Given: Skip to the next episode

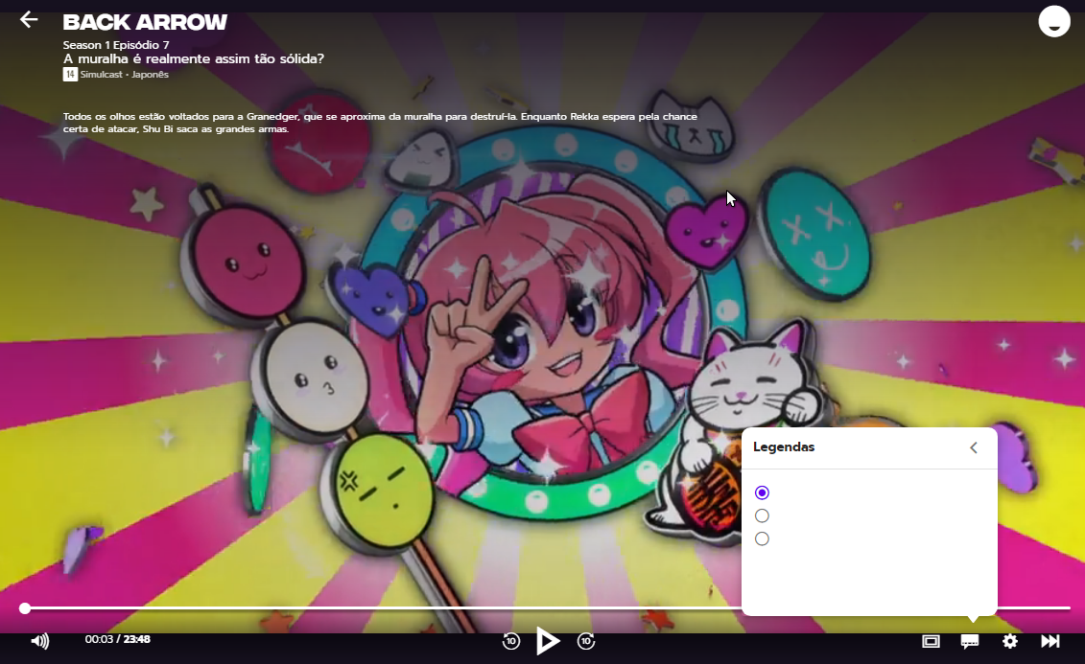Looking at the screenshot, I should click(1050, 641).
